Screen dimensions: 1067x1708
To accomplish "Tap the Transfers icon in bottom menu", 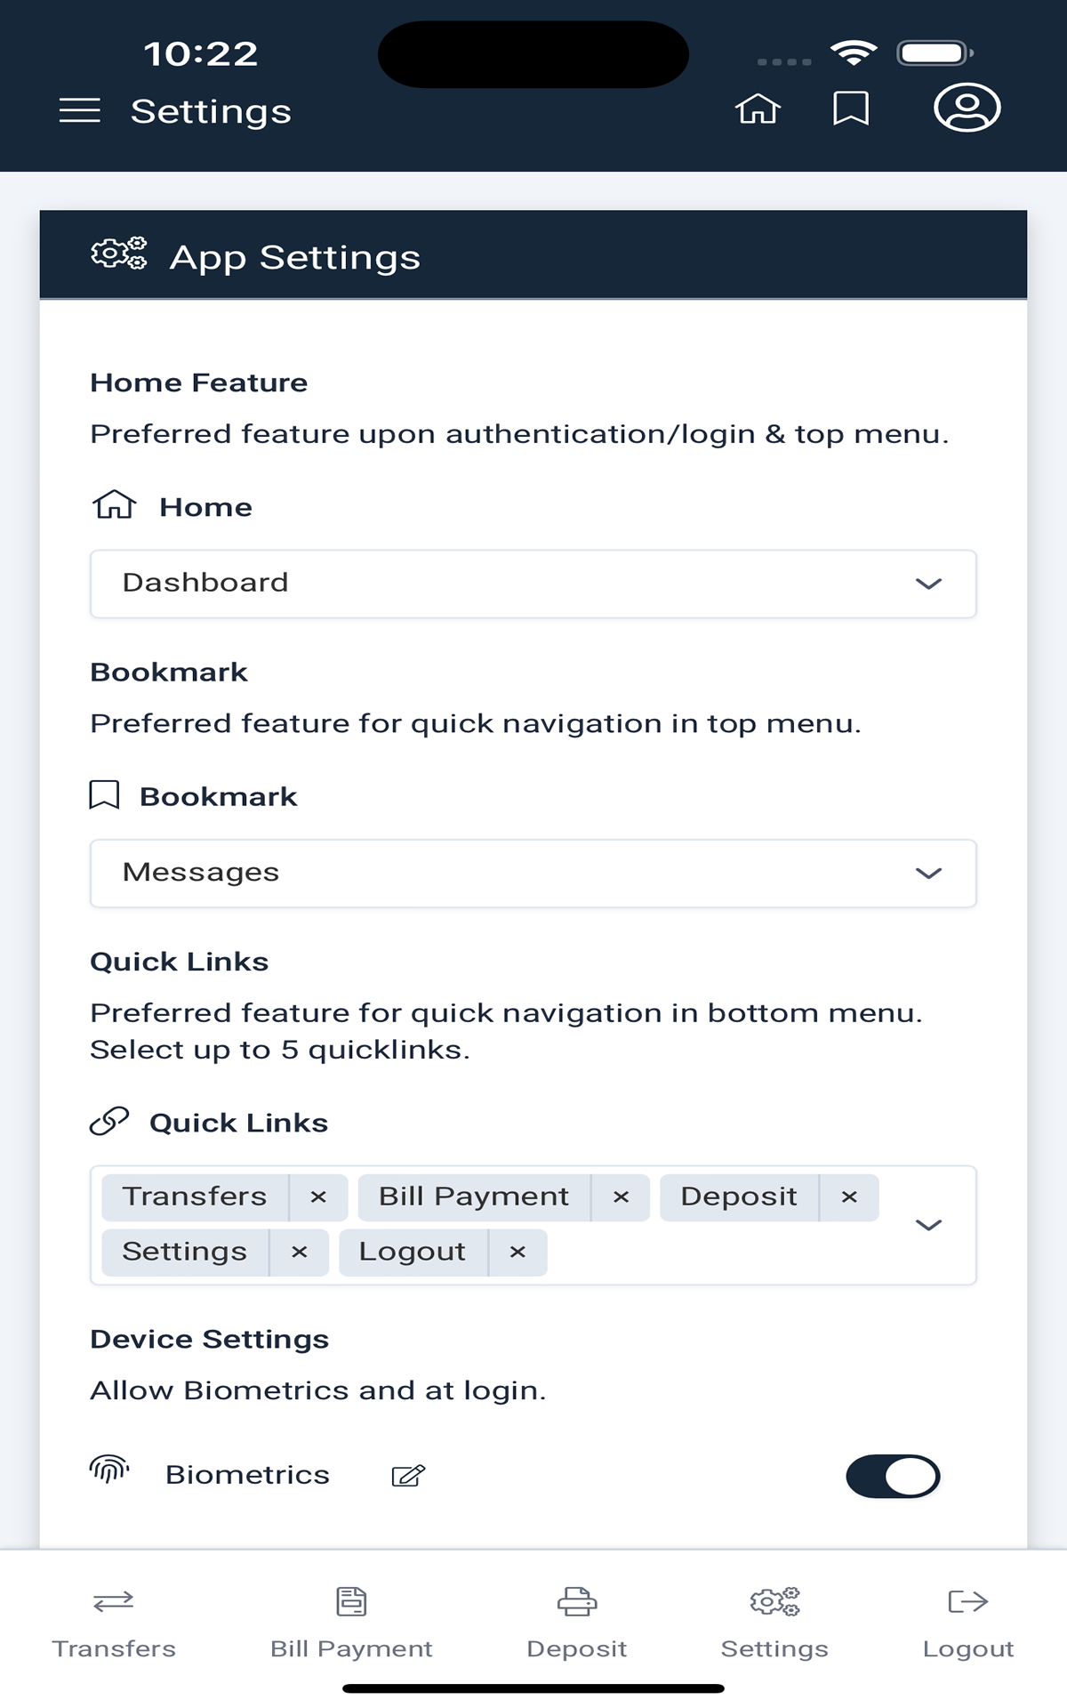I will coord(114,1602).
